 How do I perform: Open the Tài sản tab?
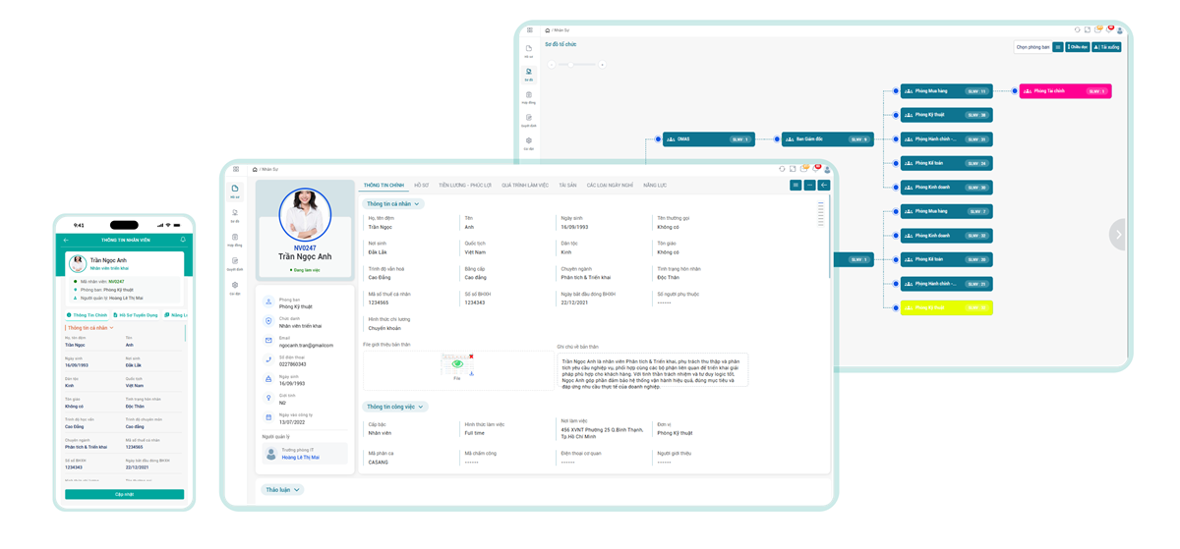click(567, 185)
